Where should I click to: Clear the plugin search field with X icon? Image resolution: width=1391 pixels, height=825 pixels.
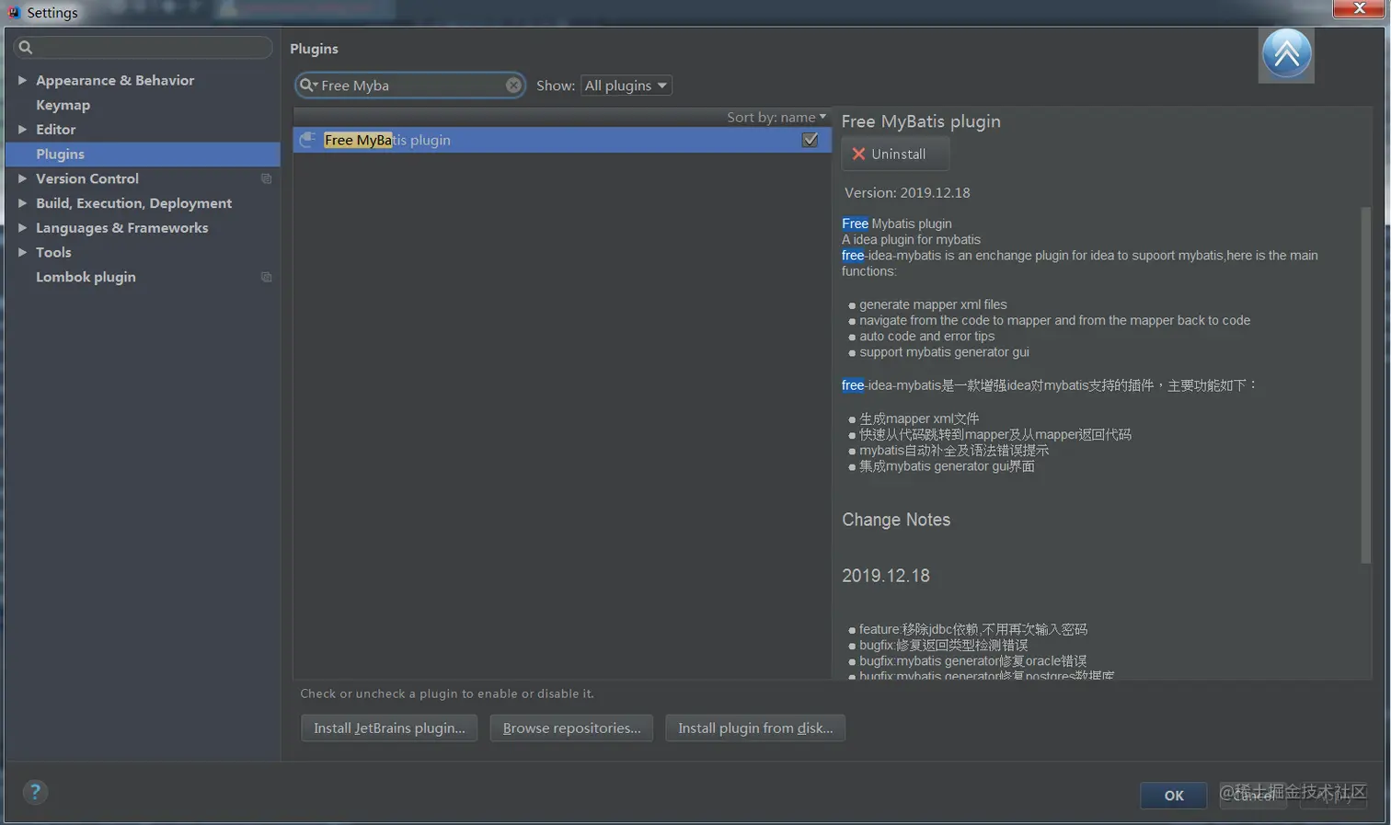pyautogui.click(x=513, y=85)
